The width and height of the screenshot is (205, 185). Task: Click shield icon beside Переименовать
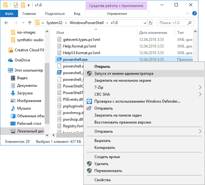point(89,171)
